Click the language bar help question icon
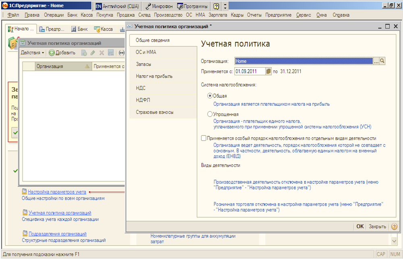 tap(216, 6)
